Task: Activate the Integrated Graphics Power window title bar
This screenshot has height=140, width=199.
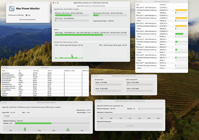Action: 130,101
